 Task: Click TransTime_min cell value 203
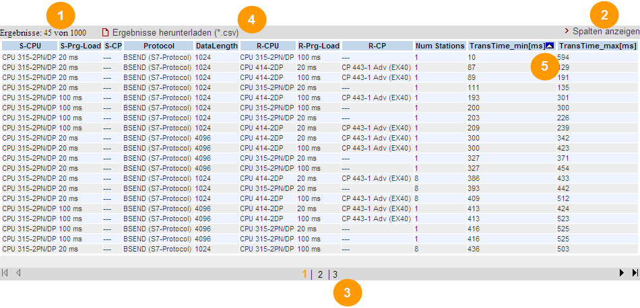pyautogui.click(x=473, y=118)
